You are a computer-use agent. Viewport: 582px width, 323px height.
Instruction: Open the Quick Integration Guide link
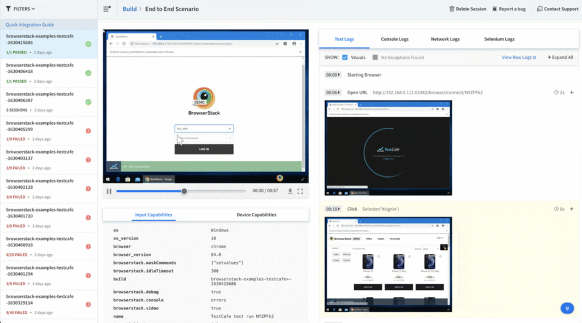coord(30,24)
